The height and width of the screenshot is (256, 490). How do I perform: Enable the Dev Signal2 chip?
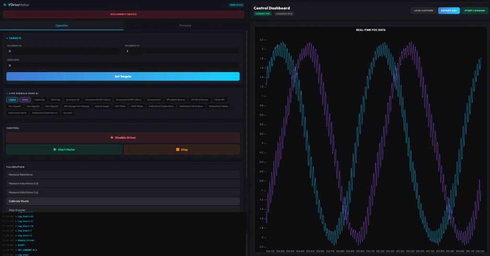(x=33, y=107)
